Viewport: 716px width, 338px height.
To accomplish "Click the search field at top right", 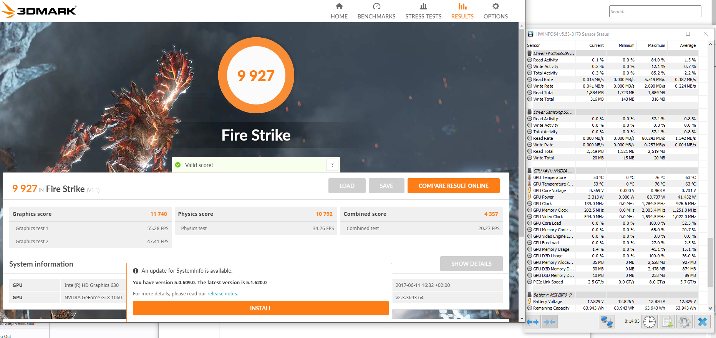I will 655,11.
